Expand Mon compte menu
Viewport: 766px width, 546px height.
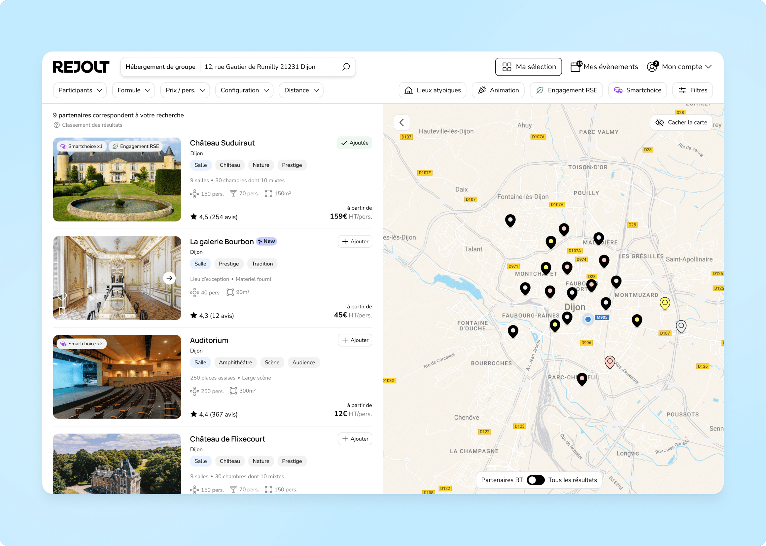(x=679, y=67)
